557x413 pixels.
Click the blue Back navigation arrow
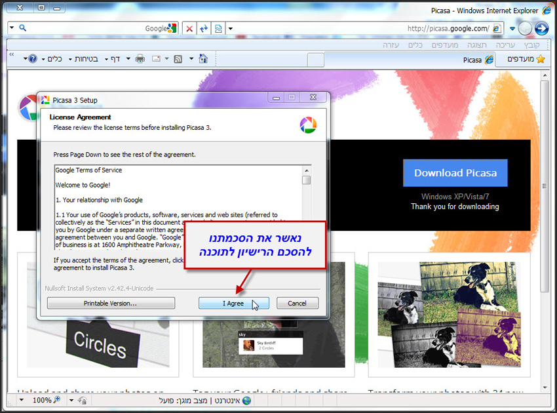542,28
